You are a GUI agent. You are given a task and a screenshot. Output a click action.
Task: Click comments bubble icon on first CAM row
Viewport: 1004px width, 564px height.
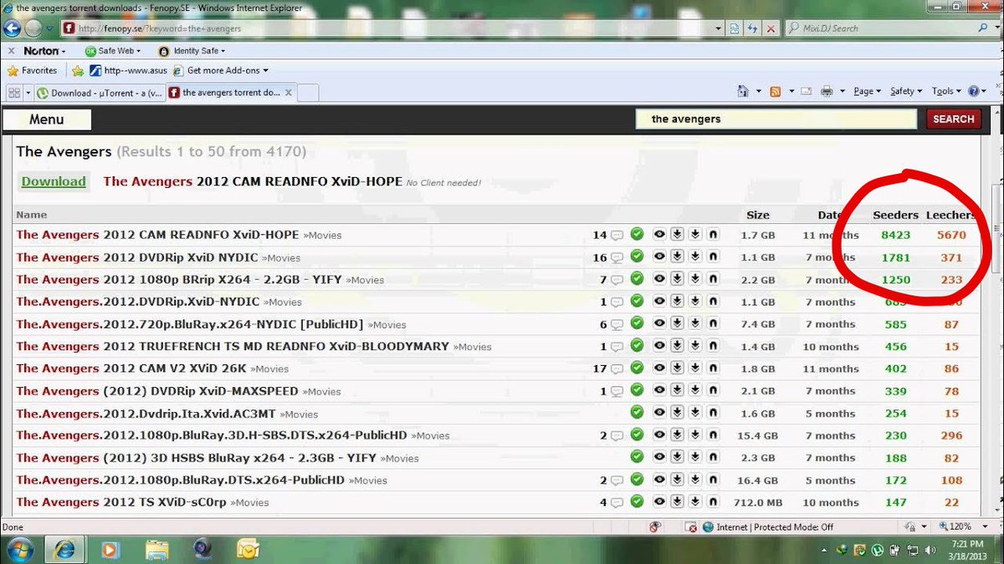617,236
